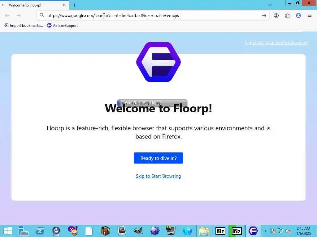This screenshot has width=317, height=237.
Task: Click the URL address bar field
Action: [x=153, y=15]
